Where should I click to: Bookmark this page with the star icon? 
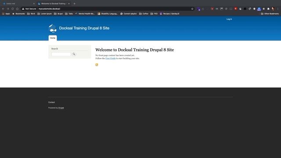[192, 9]
